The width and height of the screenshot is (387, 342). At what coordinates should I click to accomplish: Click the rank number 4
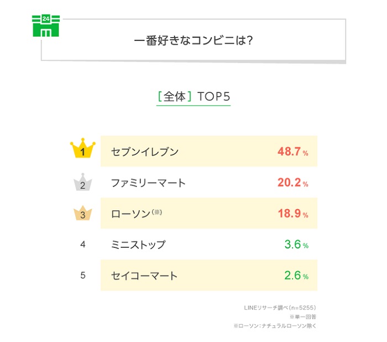click(83, 244)
